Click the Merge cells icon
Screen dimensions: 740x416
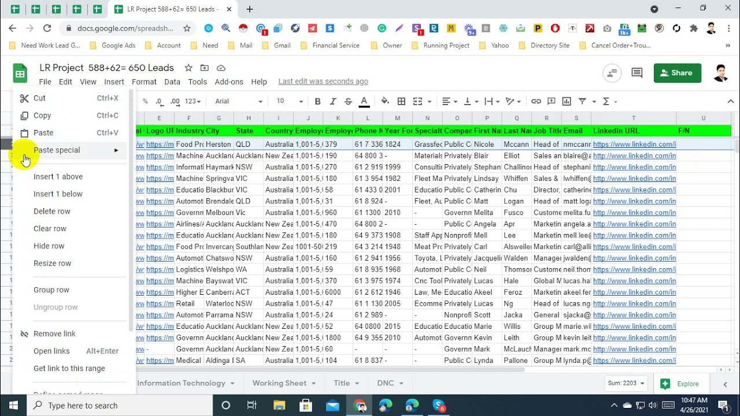[x=418, y=101]
